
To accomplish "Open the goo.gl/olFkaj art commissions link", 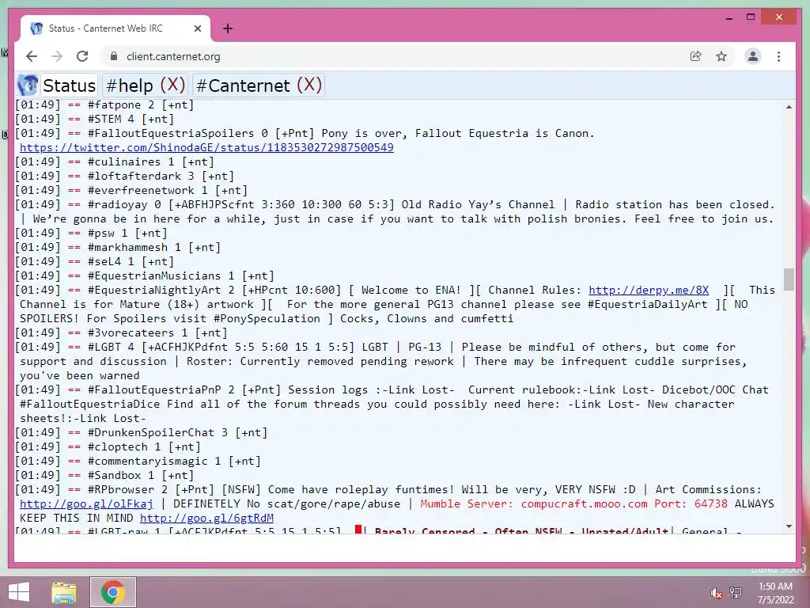I will [x=86, y=503].
